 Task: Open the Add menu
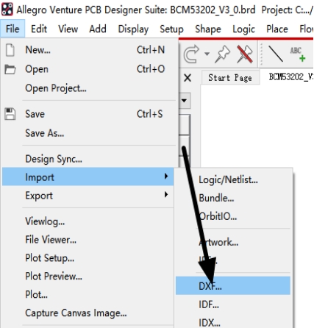coord(98,29)
